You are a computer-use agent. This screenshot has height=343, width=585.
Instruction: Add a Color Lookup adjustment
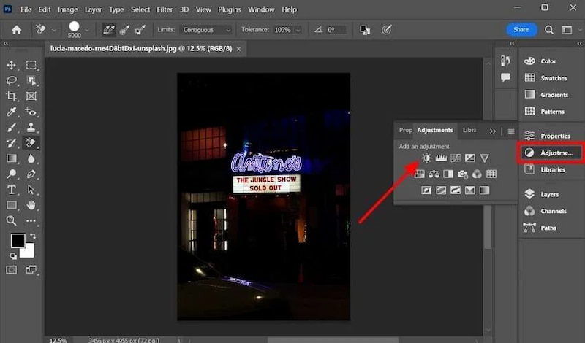(x=491, y=174)
